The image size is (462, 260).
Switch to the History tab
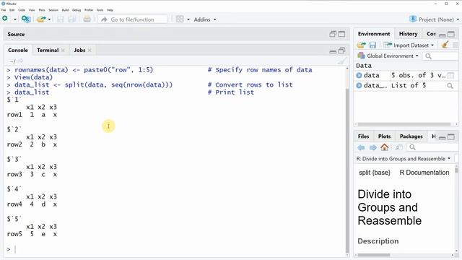[x=408, y=34]
